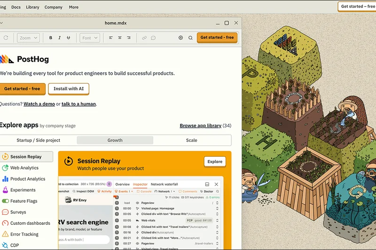Expand the Font dropdown
Screen dimensions: 376x250
(90, 38)
